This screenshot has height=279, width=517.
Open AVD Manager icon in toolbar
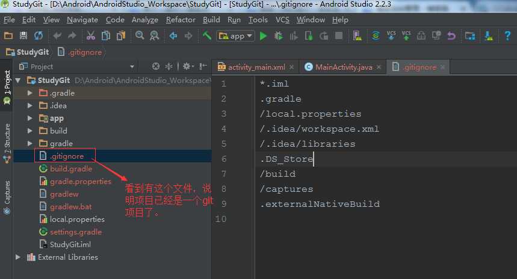pos(357,35)
